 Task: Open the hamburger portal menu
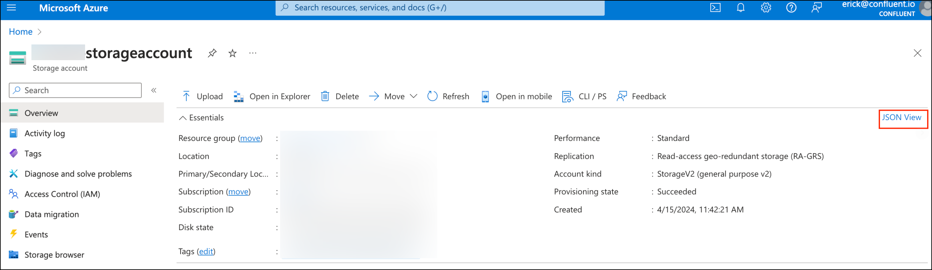click(x=11, y=8)
